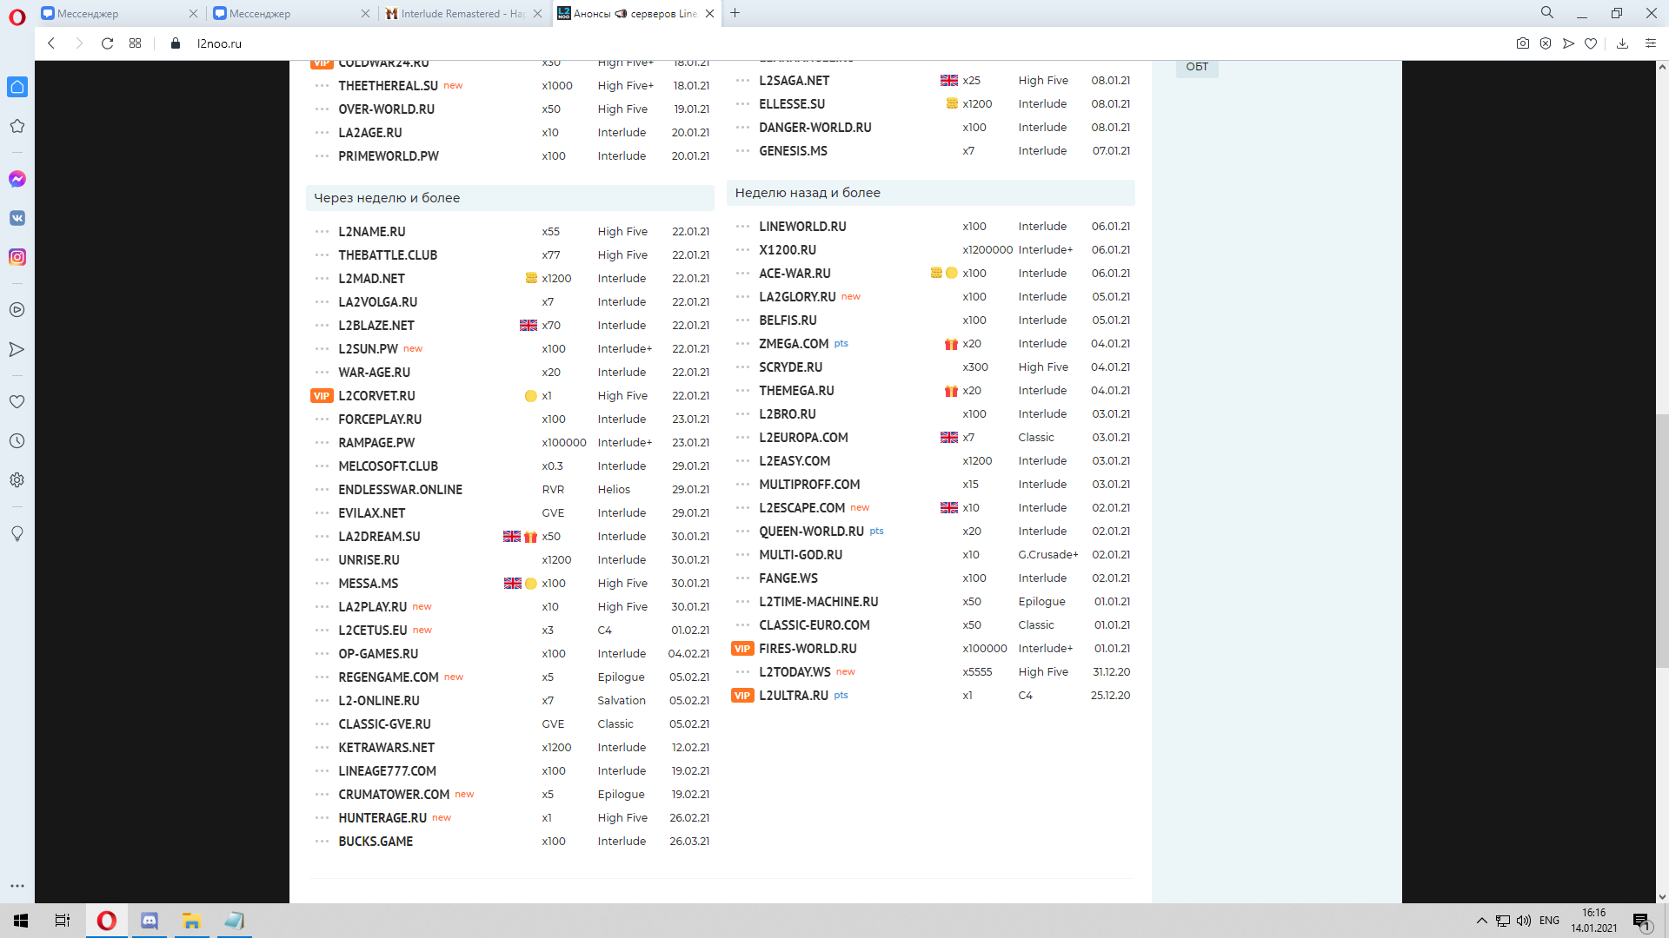Screen dimensions: 1669x938
Task: Open L2CORVET.RU server link
Action: tap(376, 396)
